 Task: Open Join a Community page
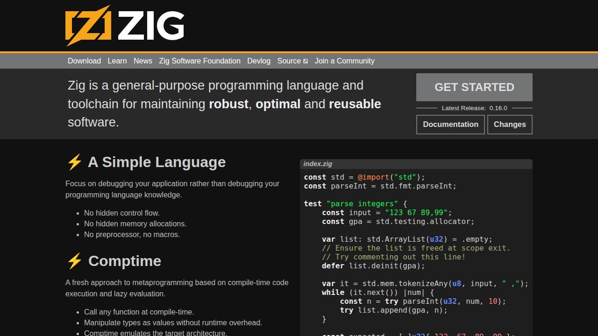tap(345, 61)
